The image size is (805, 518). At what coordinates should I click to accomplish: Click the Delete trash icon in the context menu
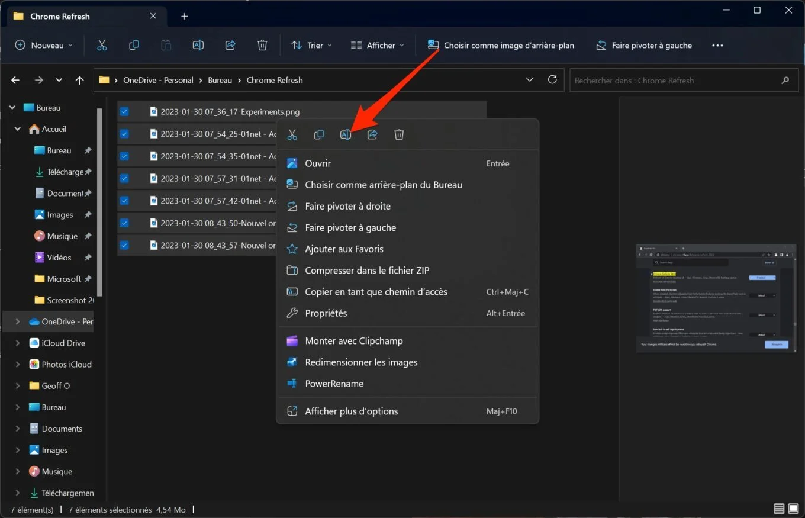tap(399, 135)
